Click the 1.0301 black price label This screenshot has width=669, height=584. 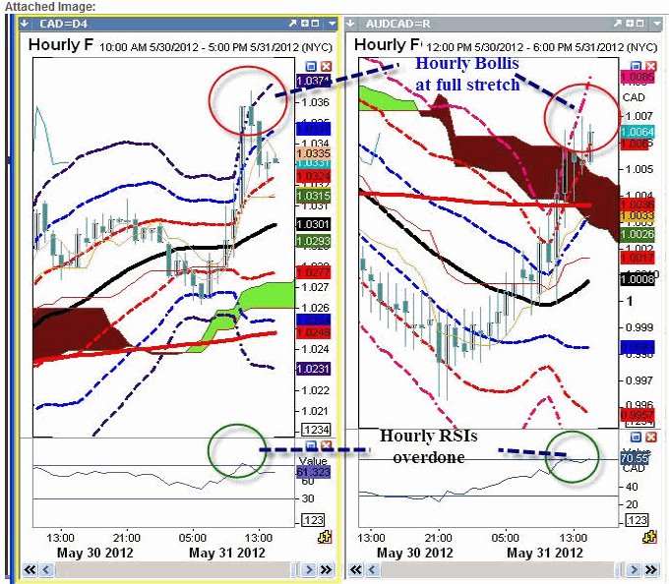(x=313, y=224)
